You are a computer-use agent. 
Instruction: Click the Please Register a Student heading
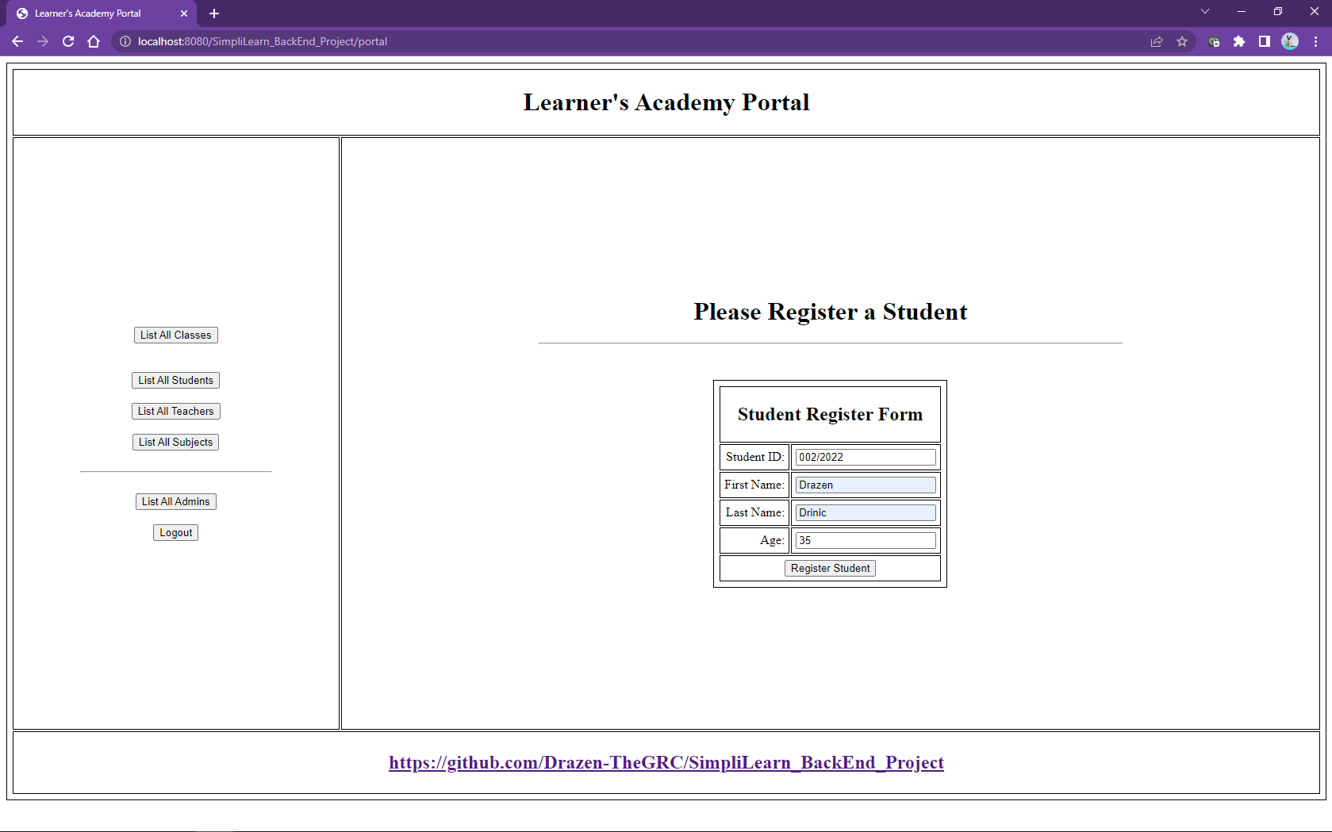coord(831,312)
